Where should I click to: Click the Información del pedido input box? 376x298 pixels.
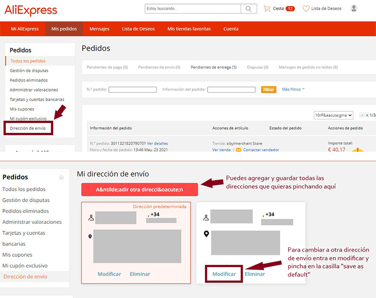(x=232, y=90)
